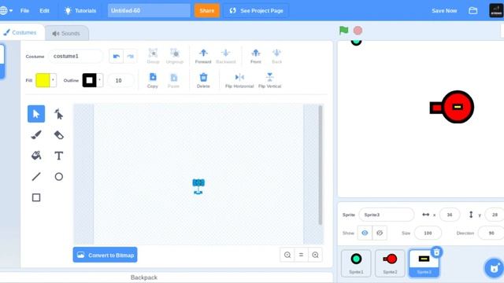Click the canvas vertical scrollbar
This screenshot has width=504, height=283.
click(x=321, y=165)
